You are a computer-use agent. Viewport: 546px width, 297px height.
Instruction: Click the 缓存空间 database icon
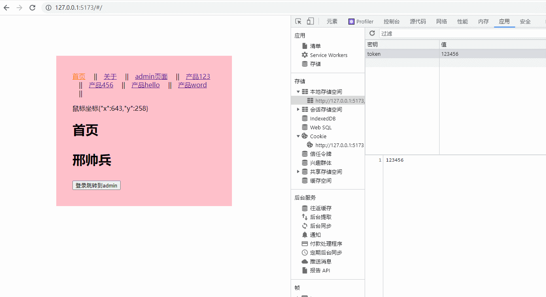point(305,181)
